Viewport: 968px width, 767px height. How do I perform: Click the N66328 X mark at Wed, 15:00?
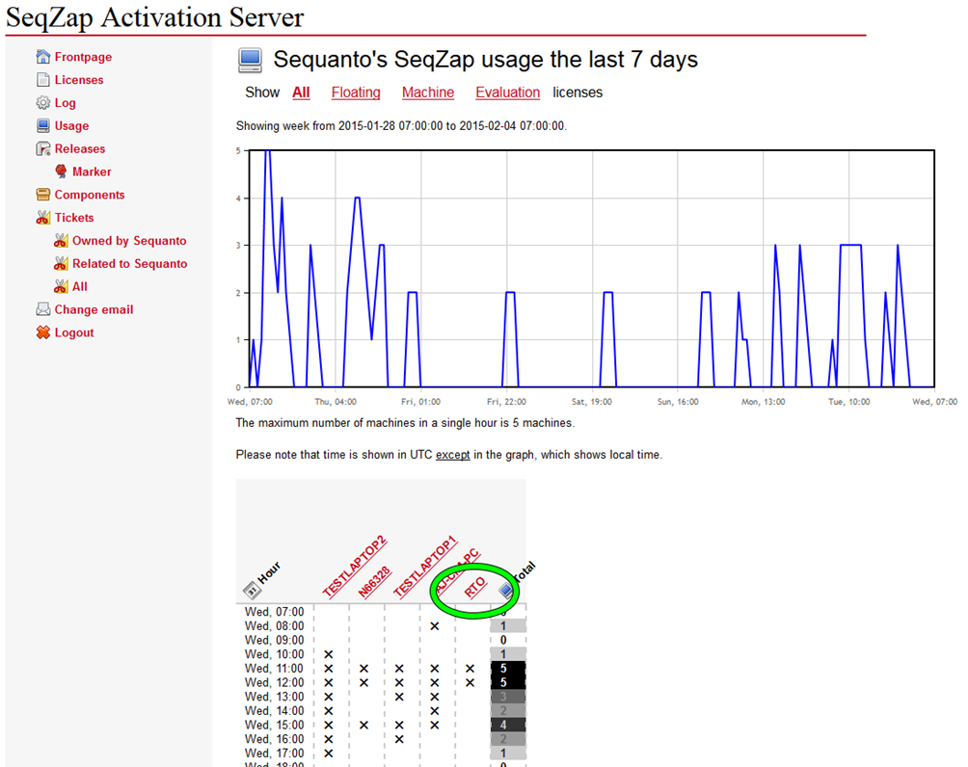click(x=364, y=725)
